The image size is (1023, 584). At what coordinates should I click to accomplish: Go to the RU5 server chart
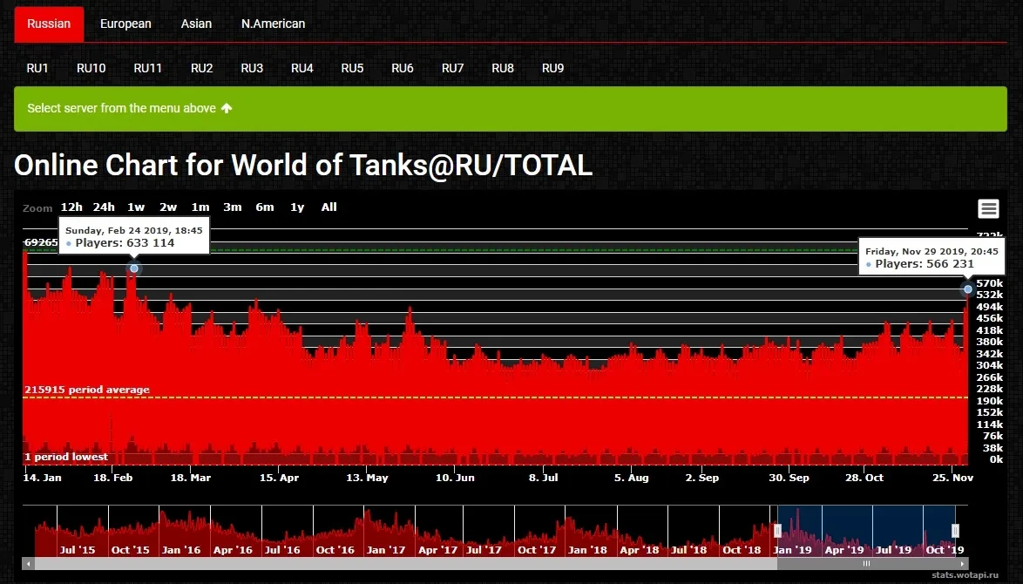point(352,68)
